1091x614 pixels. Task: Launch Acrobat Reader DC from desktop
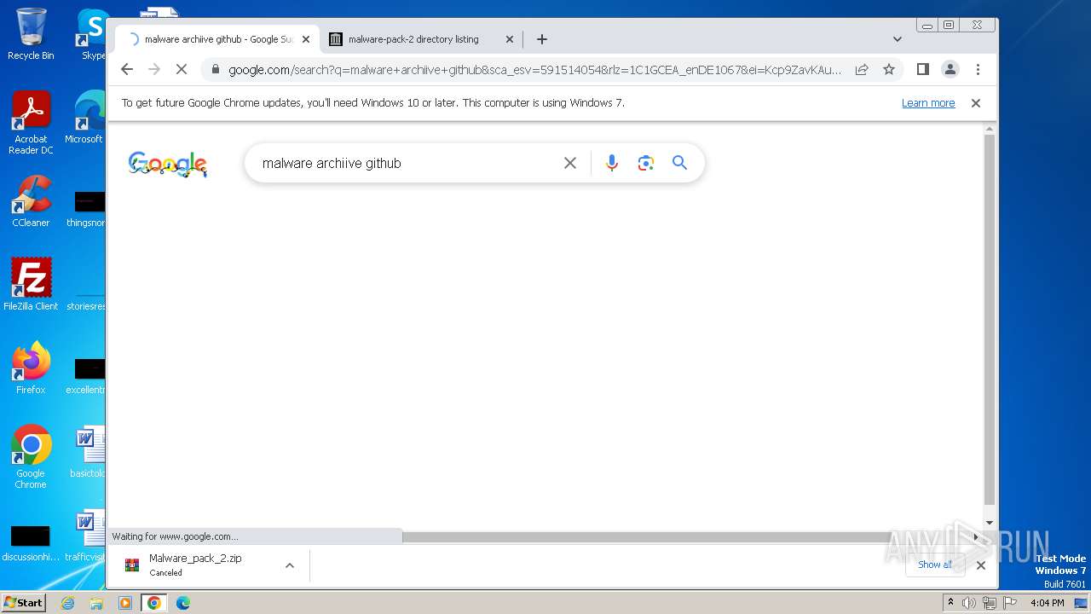pyautogui.click(x=31, y=123)
